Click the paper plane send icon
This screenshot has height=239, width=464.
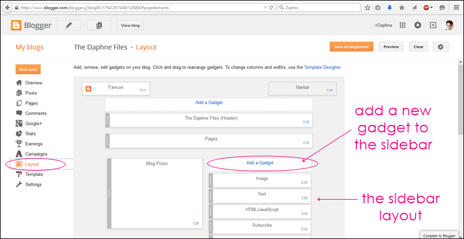(x=414, y=8)
